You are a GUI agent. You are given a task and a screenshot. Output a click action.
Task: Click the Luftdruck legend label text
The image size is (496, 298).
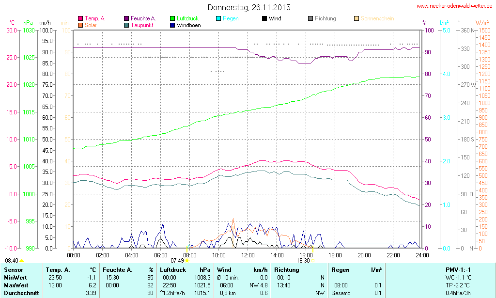click(x=188, y=18)
